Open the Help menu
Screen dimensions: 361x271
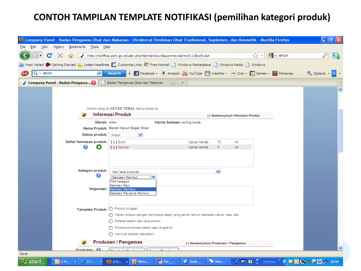pos(106,47)
